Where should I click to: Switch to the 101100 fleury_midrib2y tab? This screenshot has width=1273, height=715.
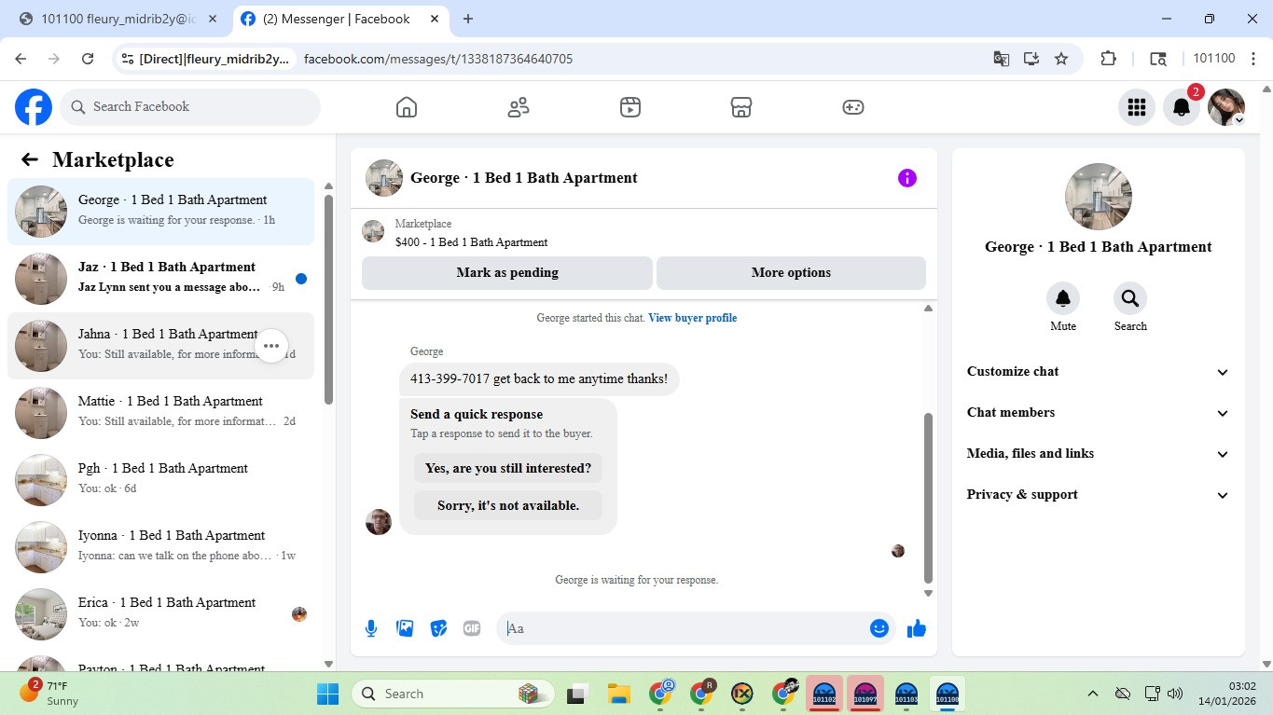click(x=118, y=19)
